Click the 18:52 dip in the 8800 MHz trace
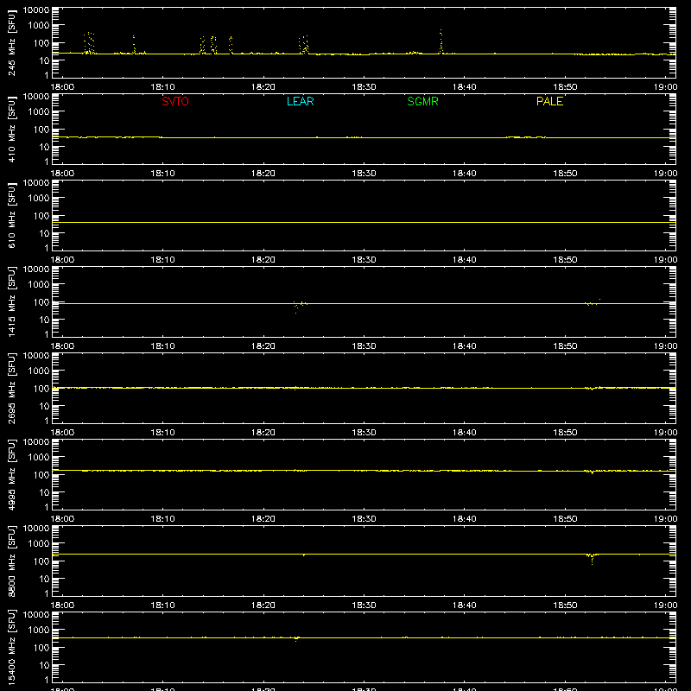Image resolution: width=691 pixels, height=691 pixels. [x=592, y=558]
